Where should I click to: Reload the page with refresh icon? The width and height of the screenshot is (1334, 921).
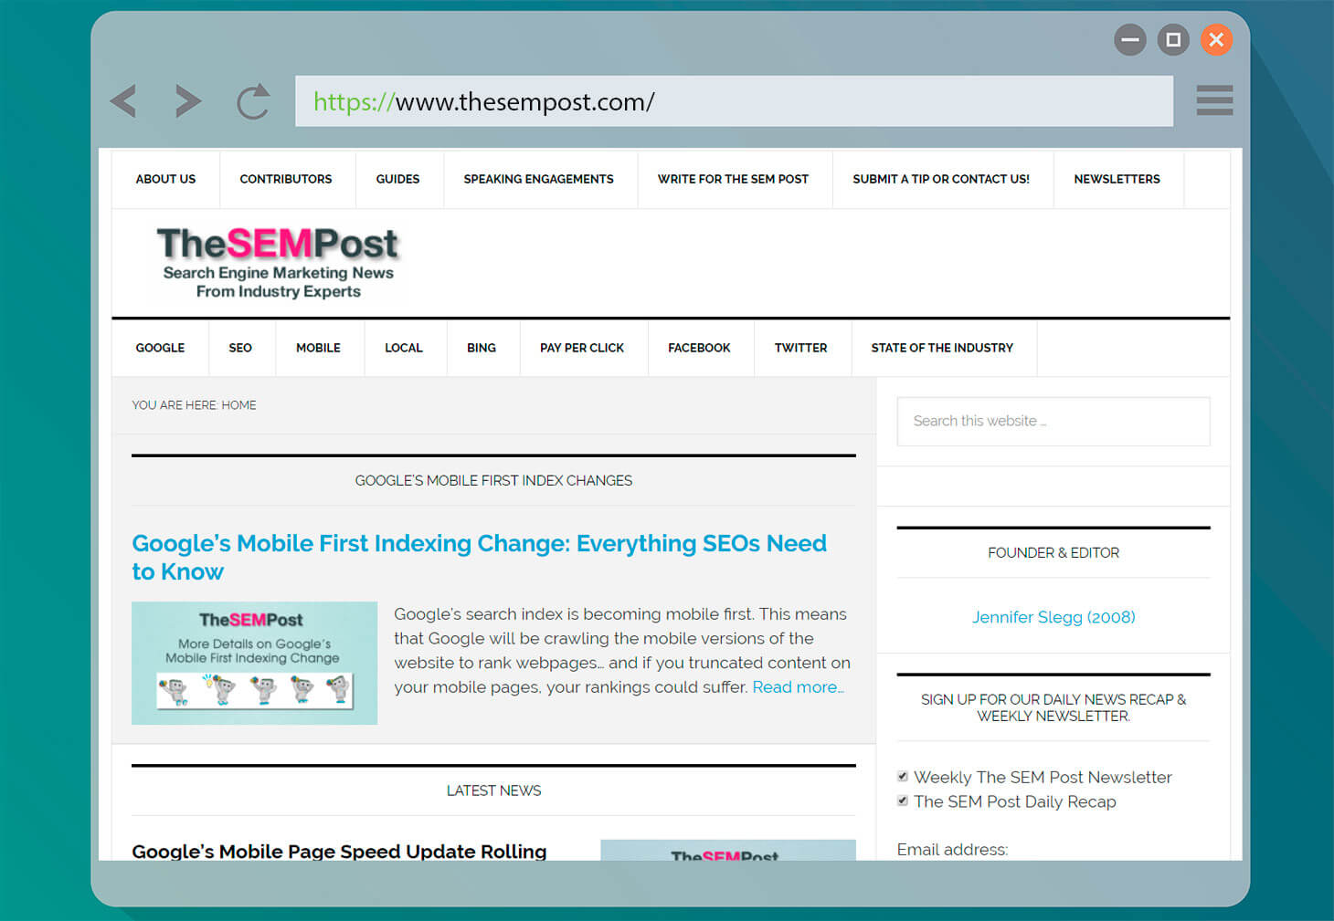pyautogui.click(x=253, y=101)
